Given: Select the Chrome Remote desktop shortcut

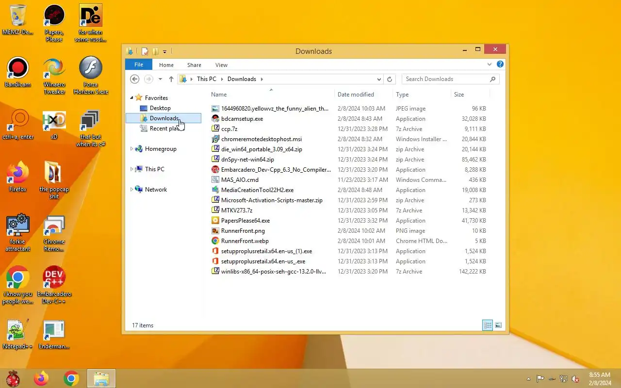Looking at the screenshot, I should [x=54, y=233].
